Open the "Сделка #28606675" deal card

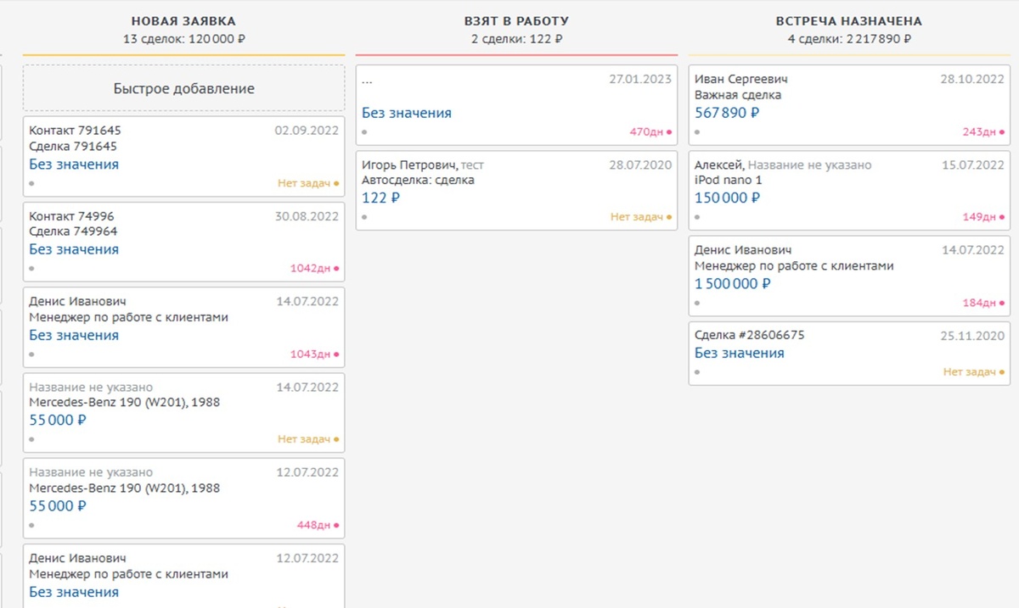[749, 335]
